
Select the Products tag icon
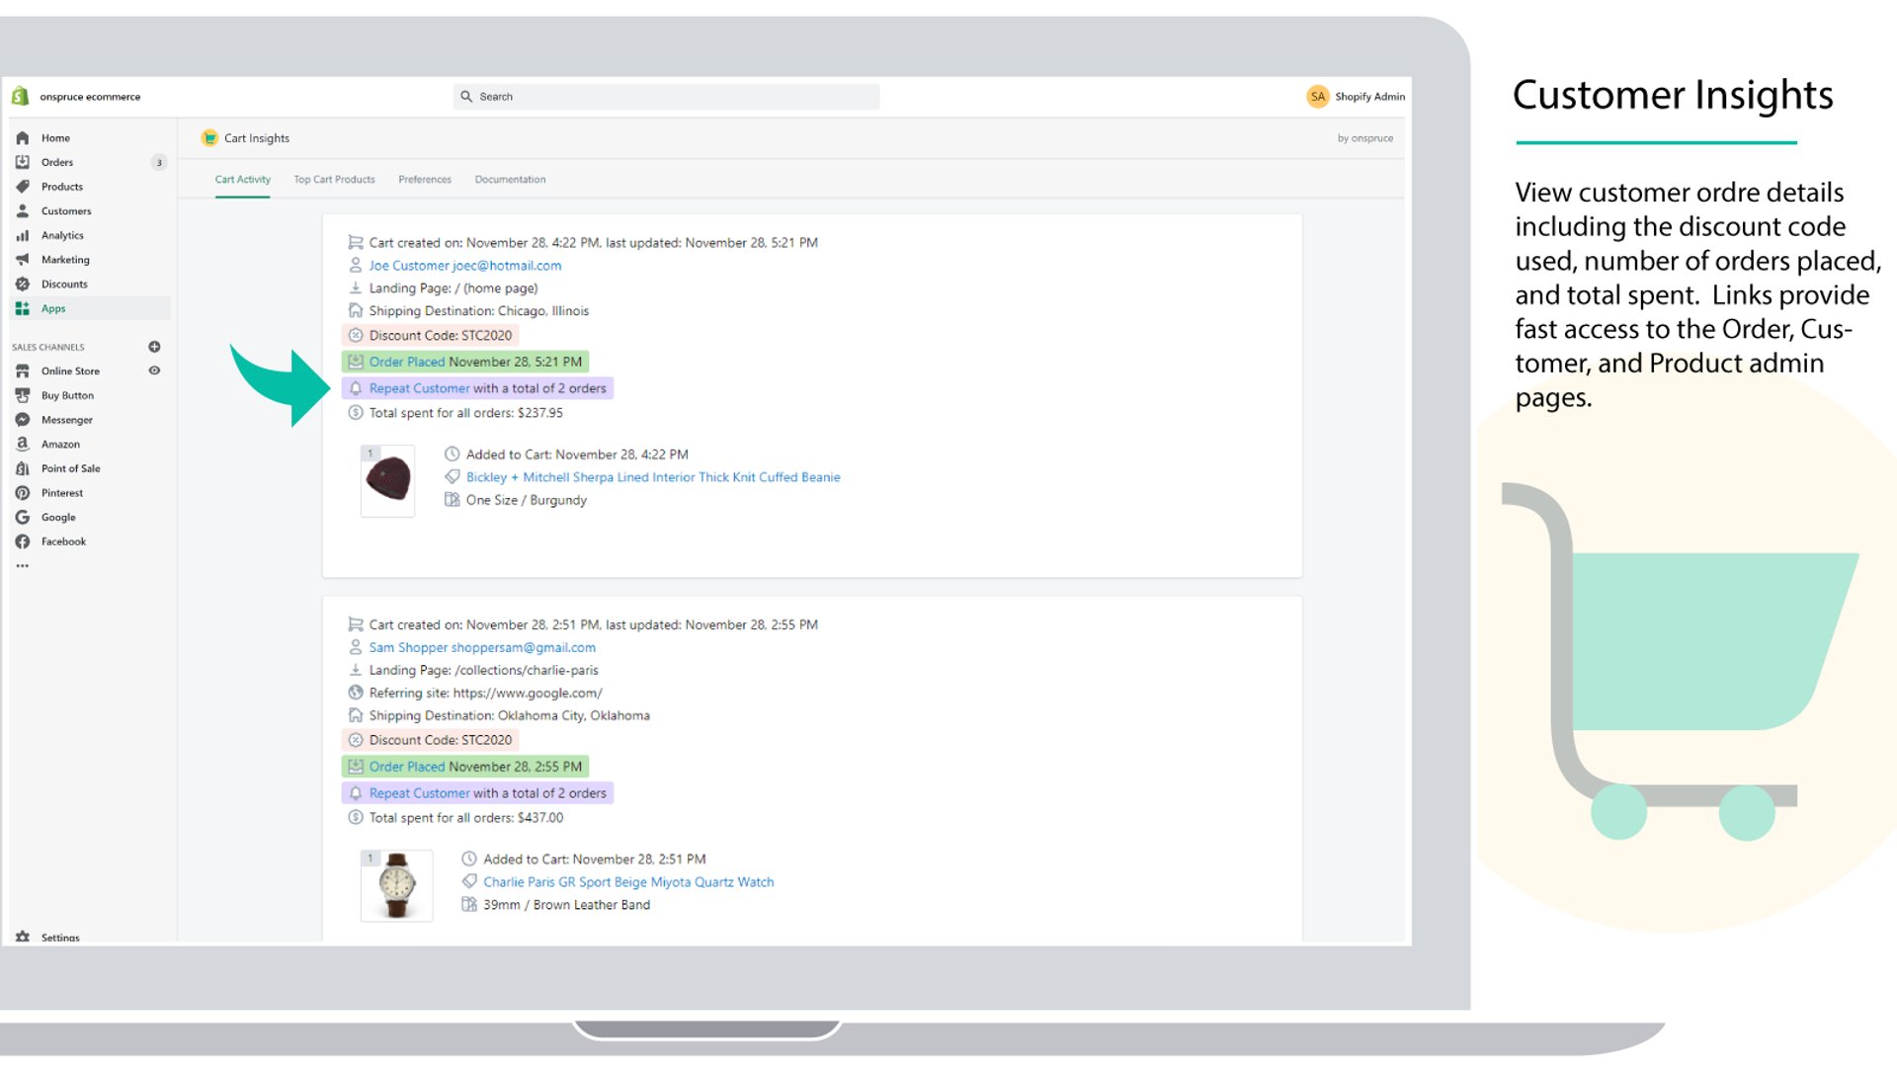pyautogui.click(x=23, y=187)
